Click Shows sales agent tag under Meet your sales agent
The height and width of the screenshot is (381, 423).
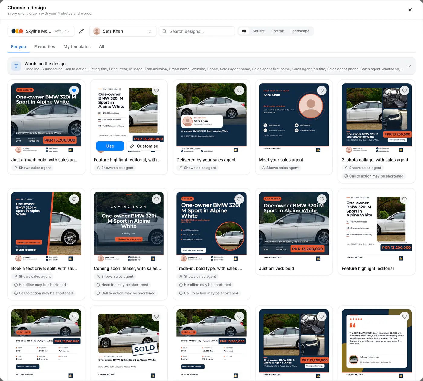pos(280,168)
